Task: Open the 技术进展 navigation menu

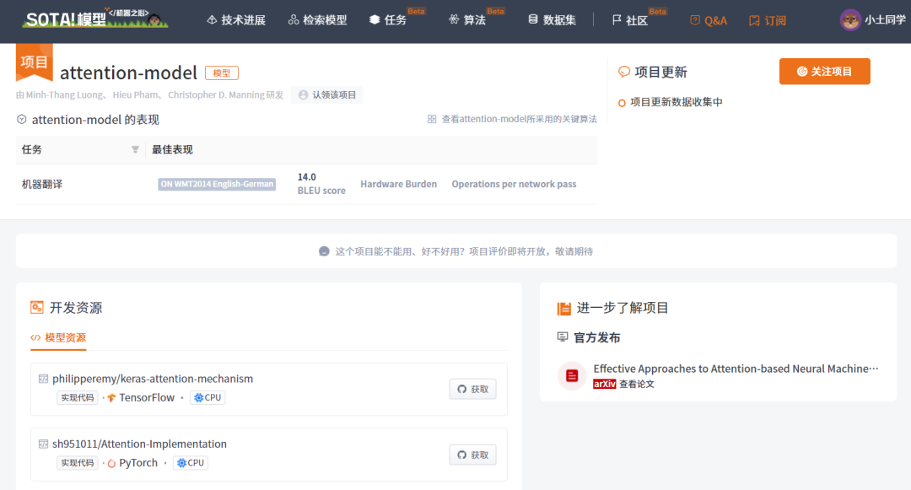Action: (x=236, y=20)
